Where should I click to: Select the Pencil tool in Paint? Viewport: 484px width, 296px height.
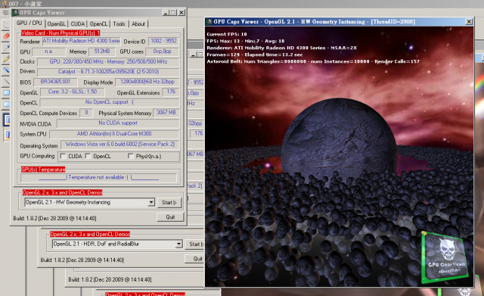click(x=6, y=59)
